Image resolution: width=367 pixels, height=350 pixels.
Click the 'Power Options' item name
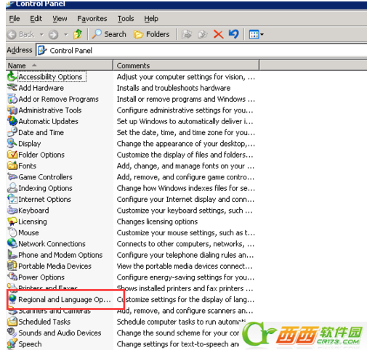coord(41,277)
